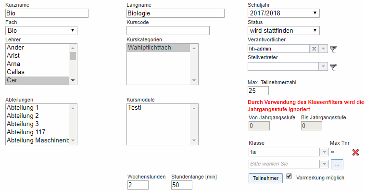Expand the Stellvertreter combo box arrow
Screen dimensions: 365x191
pyautogui.click(x=323, y=66)
